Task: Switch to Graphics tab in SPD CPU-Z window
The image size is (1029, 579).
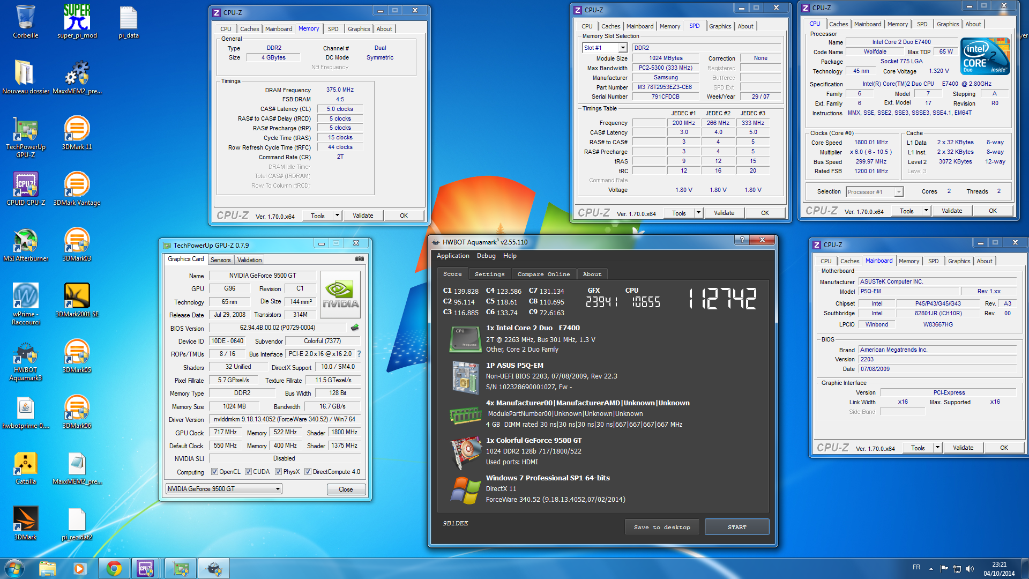Action: point(720,26)
